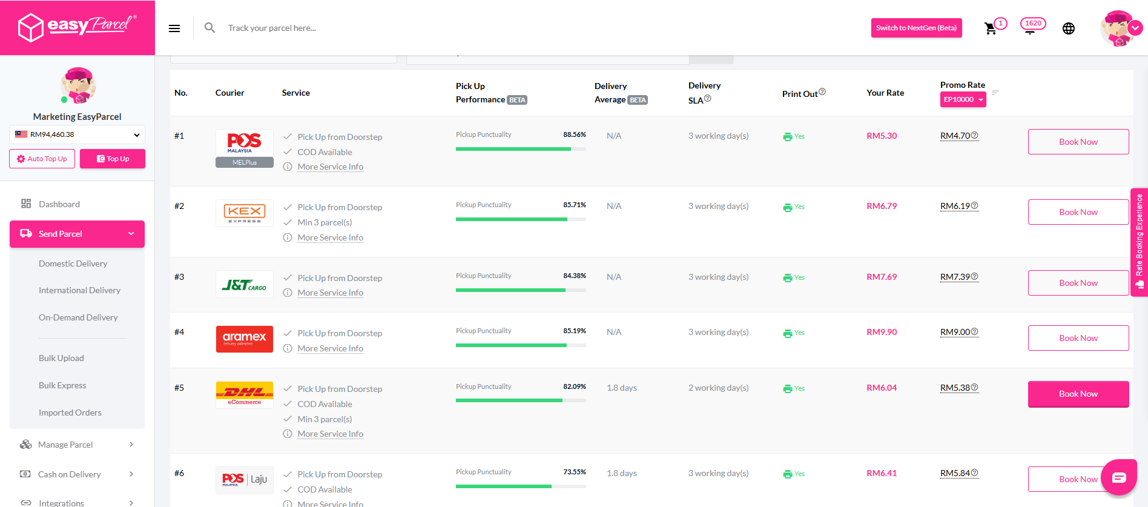This screenshot has height=507, width=1148.
Task: Open Bulk Upload from the sidebar
Action: coord(61,358)
